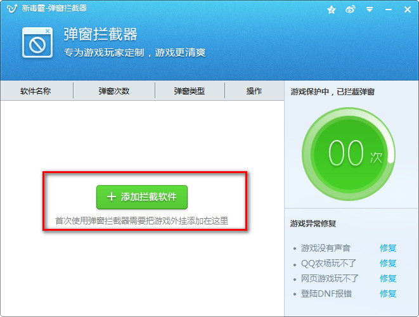Click 修复 link for QQ农场玩不了
This screenshot has height=317, width=419.
pyautogui.click(x=388, y=263)
